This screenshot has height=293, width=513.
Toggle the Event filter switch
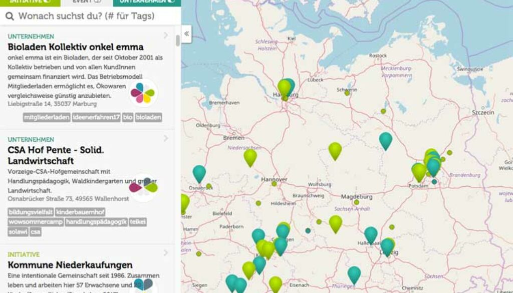(x=97, y=2)
